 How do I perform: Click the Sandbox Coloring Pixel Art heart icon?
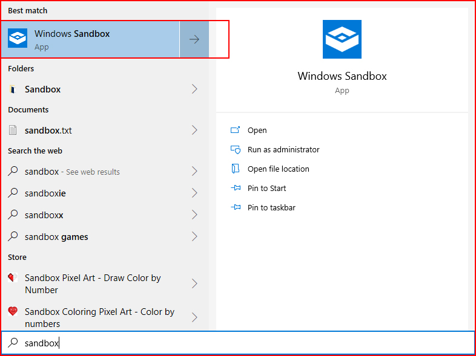[x=13, y=311]
